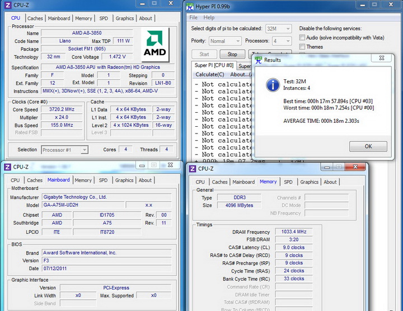Viewport: 403px width, 311px height.
Task: Click the disabled Start button
Action: (x=204, y=54)
